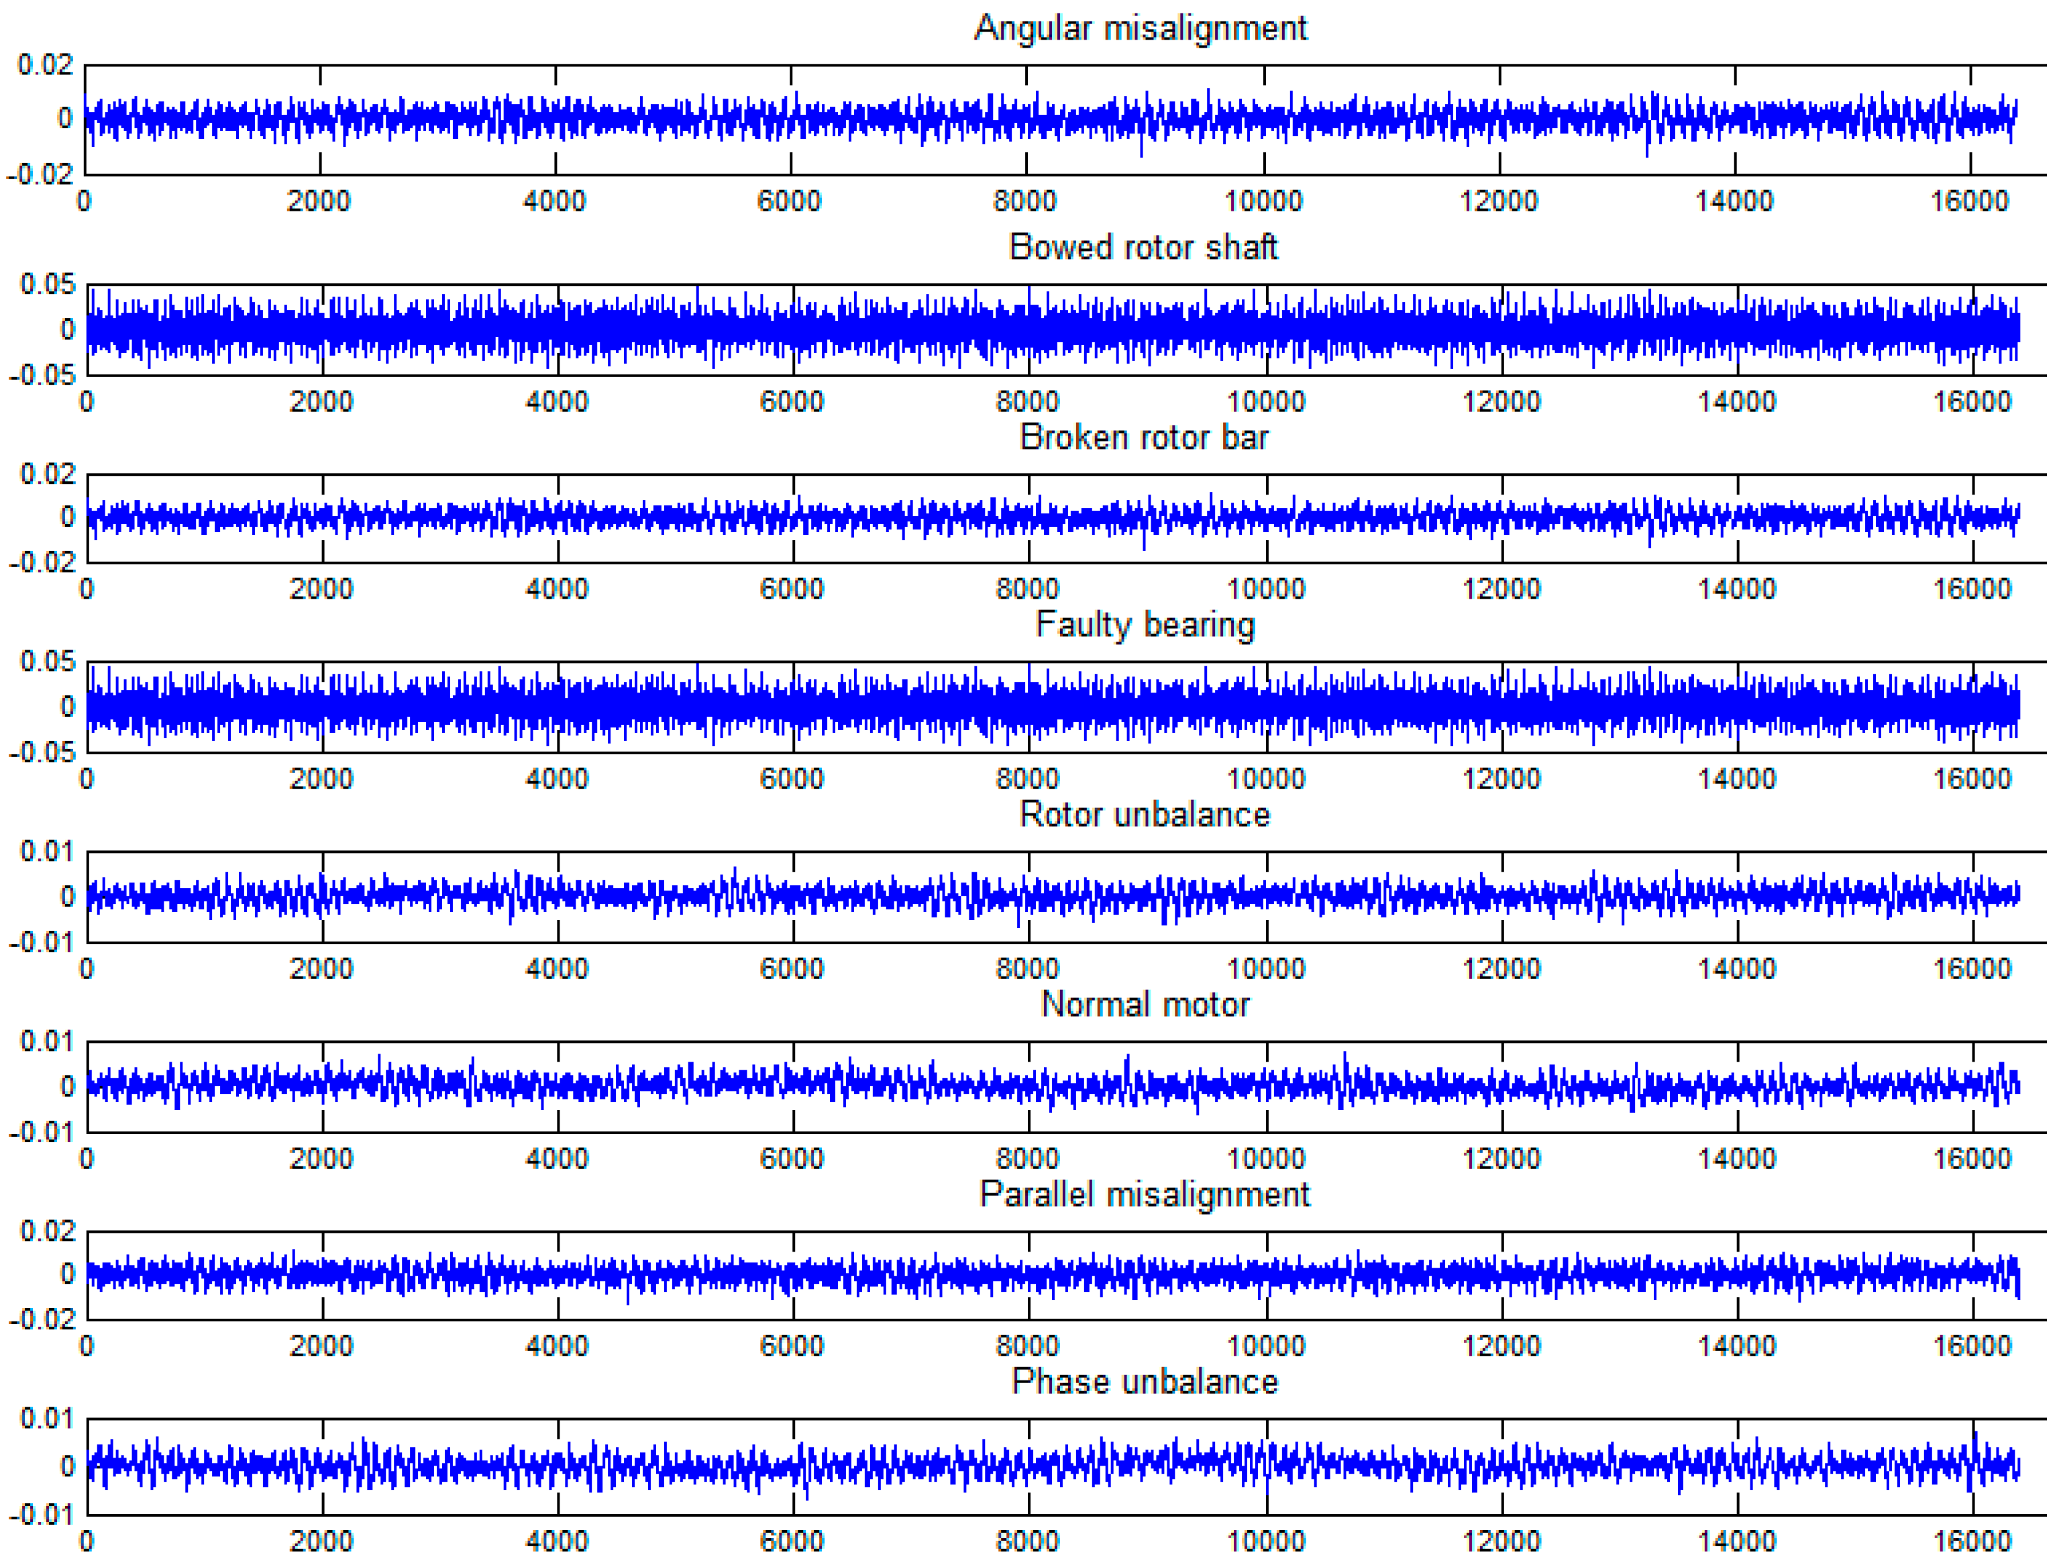The width and height of the screenshot is (2057, 1567).
Task: Click the Parallel misalignment plot title
Action: [x=1144, y=1194]
